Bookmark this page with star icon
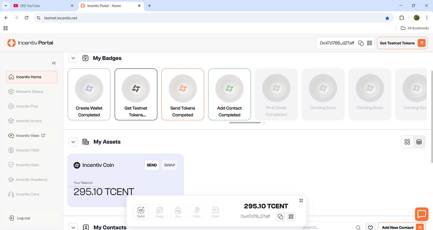The width and height of the screenshot is (433, 230). tap(387, 18)
